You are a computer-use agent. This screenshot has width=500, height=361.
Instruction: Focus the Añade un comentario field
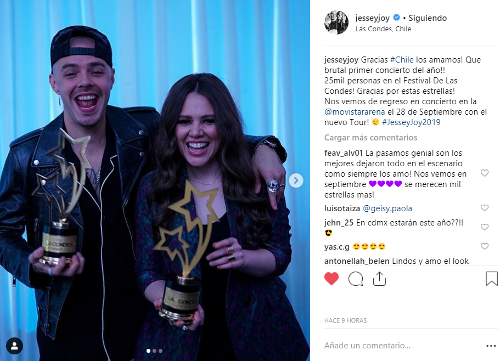click(x=402, y=346)
